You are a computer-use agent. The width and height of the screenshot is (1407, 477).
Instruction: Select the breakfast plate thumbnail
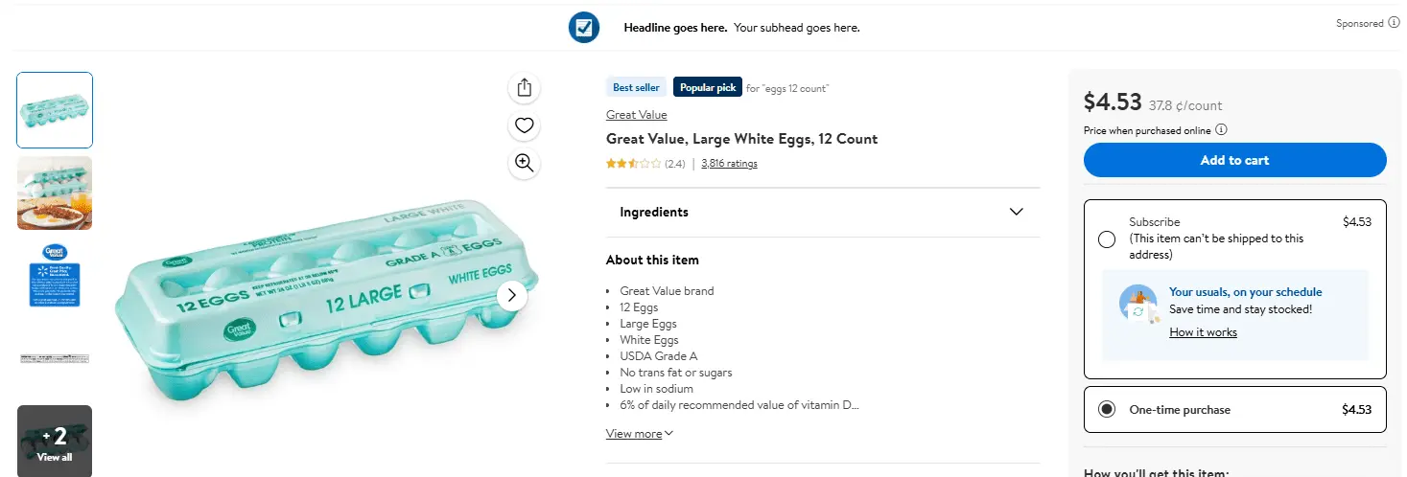tap(55, 193)
